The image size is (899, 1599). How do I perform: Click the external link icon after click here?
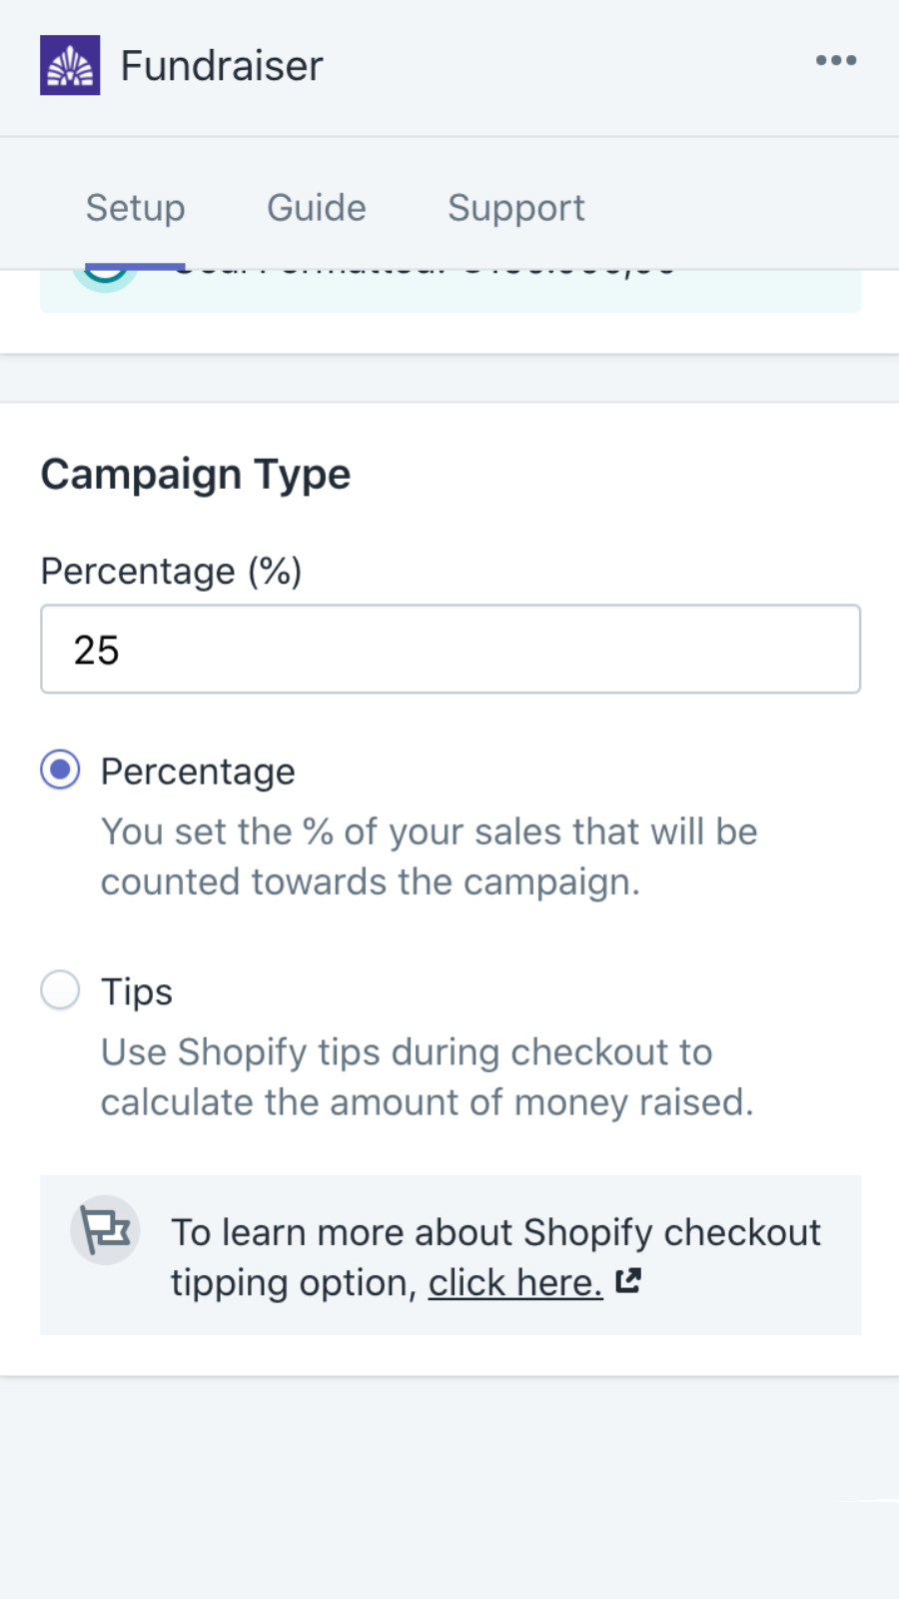[627, 1281]
